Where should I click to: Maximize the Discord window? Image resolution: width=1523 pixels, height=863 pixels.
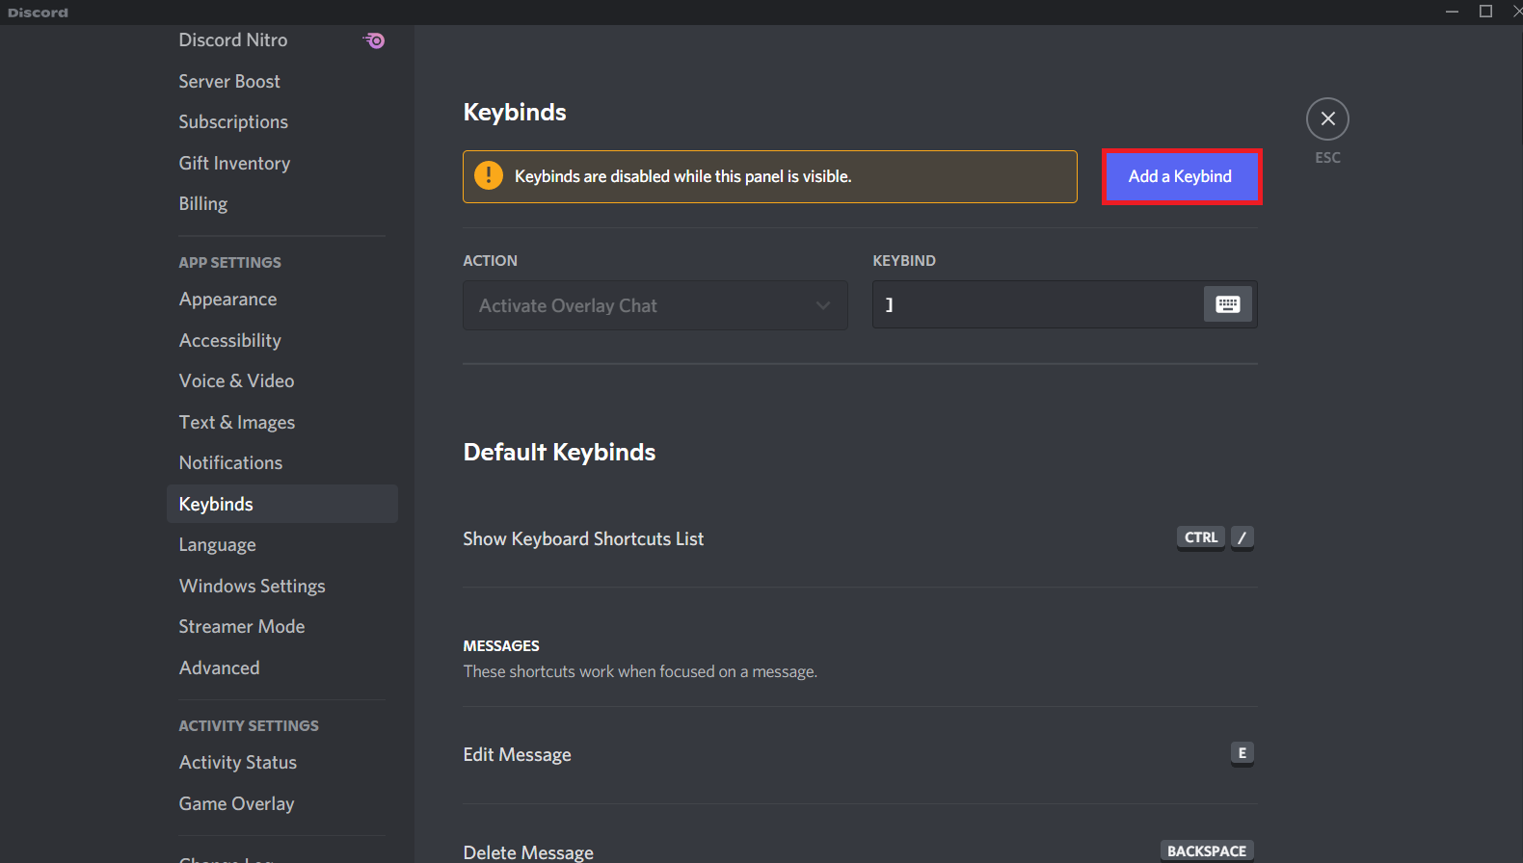click(x=1485, y=12)
